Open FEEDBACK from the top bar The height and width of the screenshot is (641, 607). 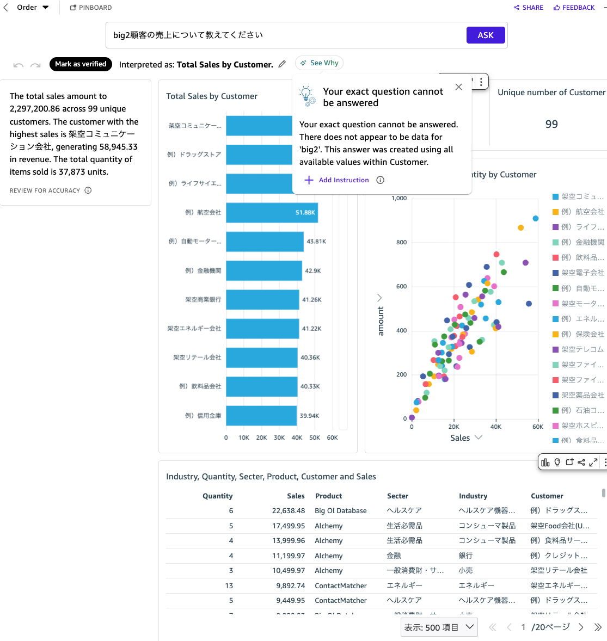click(573, 8)
